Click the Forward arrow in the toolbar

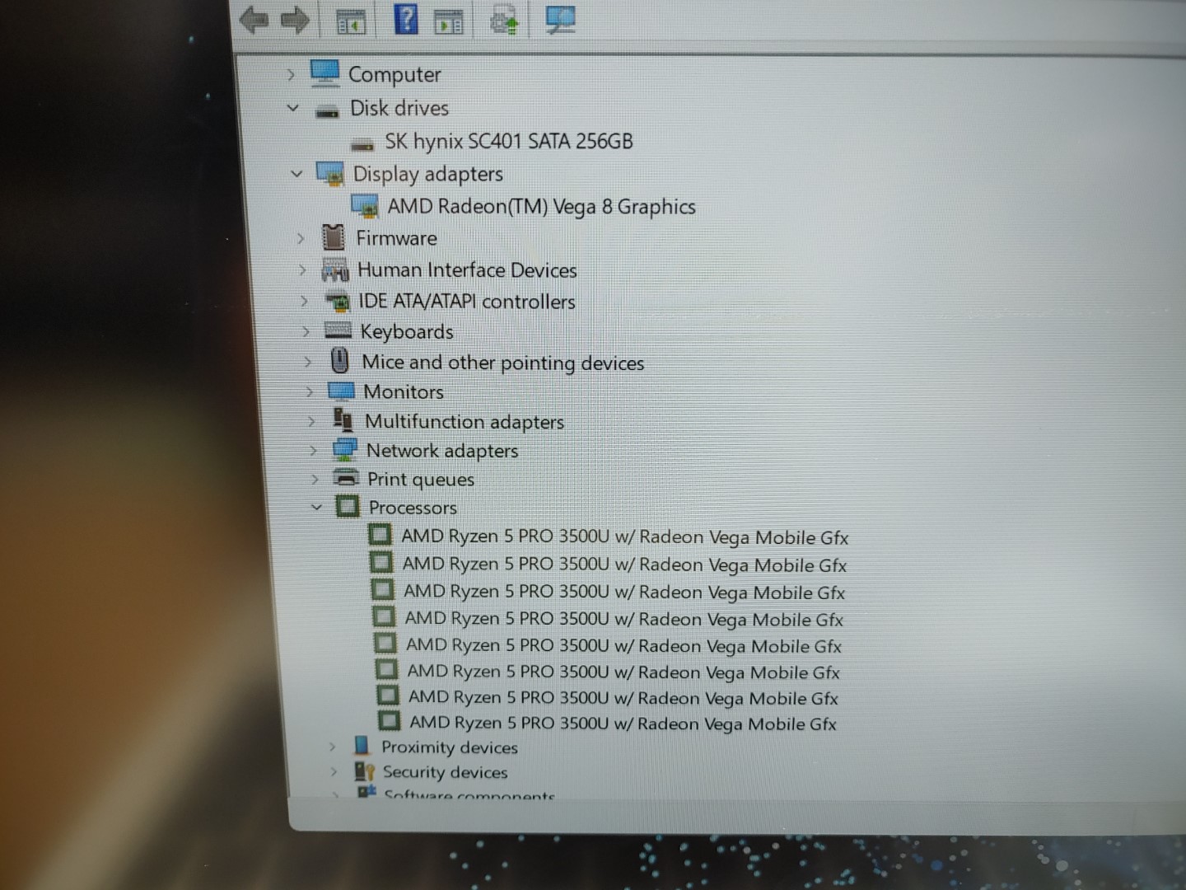[x=295, y=19]
